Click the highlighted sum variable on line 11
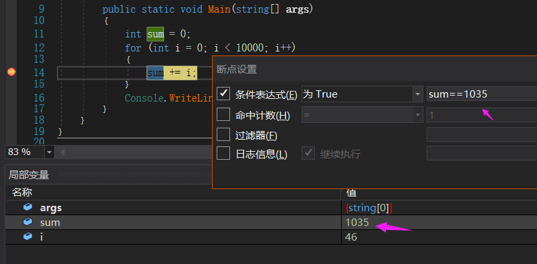The width and height of the screenshot is (537, 264). click(156, 34)
